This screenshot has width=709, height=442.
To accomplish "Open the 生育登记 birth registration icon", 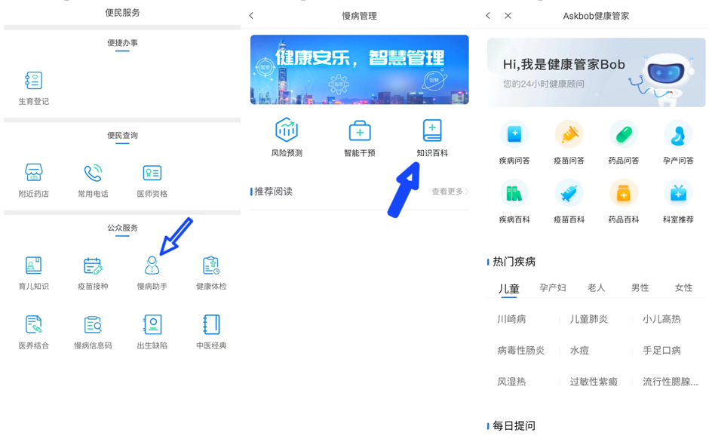I will [33, 81].
